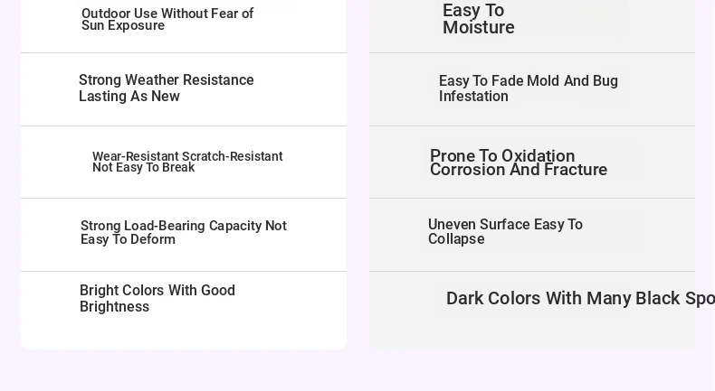715x391 pixels.
Task: Click 'Bright Colors With Good Brightness' label
Action: click(x=157, y=299)
